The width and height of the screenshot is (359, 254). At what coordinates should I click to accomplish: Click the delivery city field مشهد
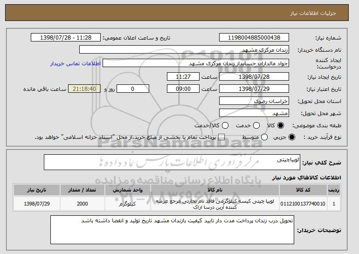point(254,113)
